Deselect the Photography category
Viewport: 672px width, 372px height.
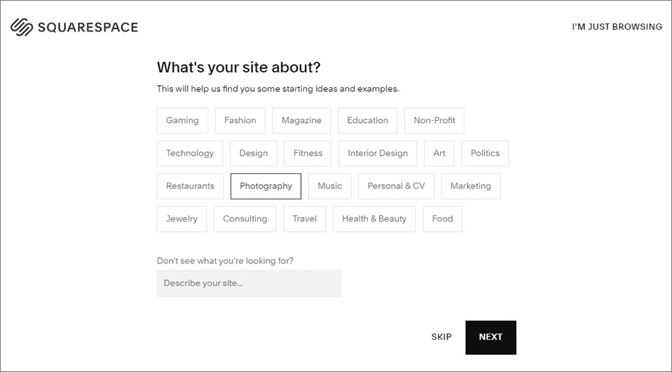(265, 186)
